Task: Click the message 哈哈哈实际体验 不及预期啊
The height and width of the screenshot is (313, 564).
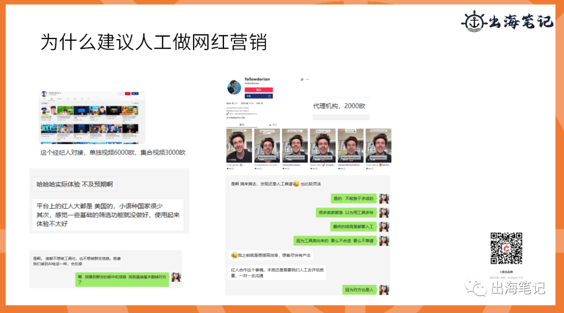Action: pyautogui.click(x=75, y=184)
